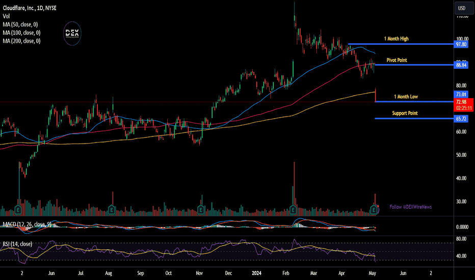Click the Sep label on time axis

point(141,273)
